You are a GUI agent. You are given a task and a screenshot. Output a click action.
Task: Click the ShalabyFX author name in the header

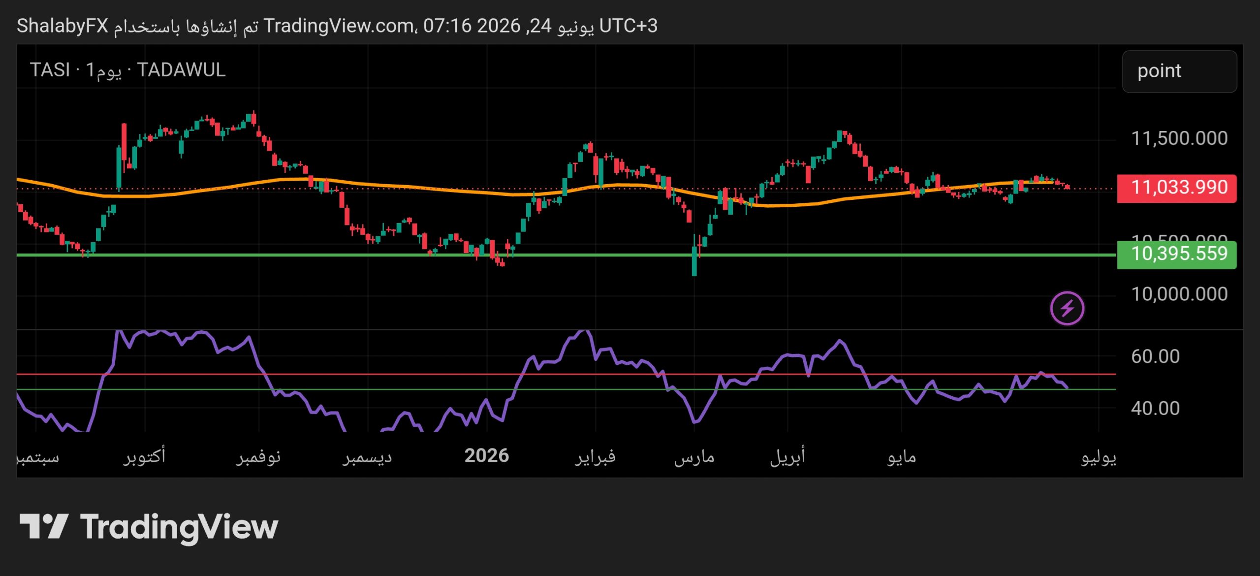(x=63, y=26)
